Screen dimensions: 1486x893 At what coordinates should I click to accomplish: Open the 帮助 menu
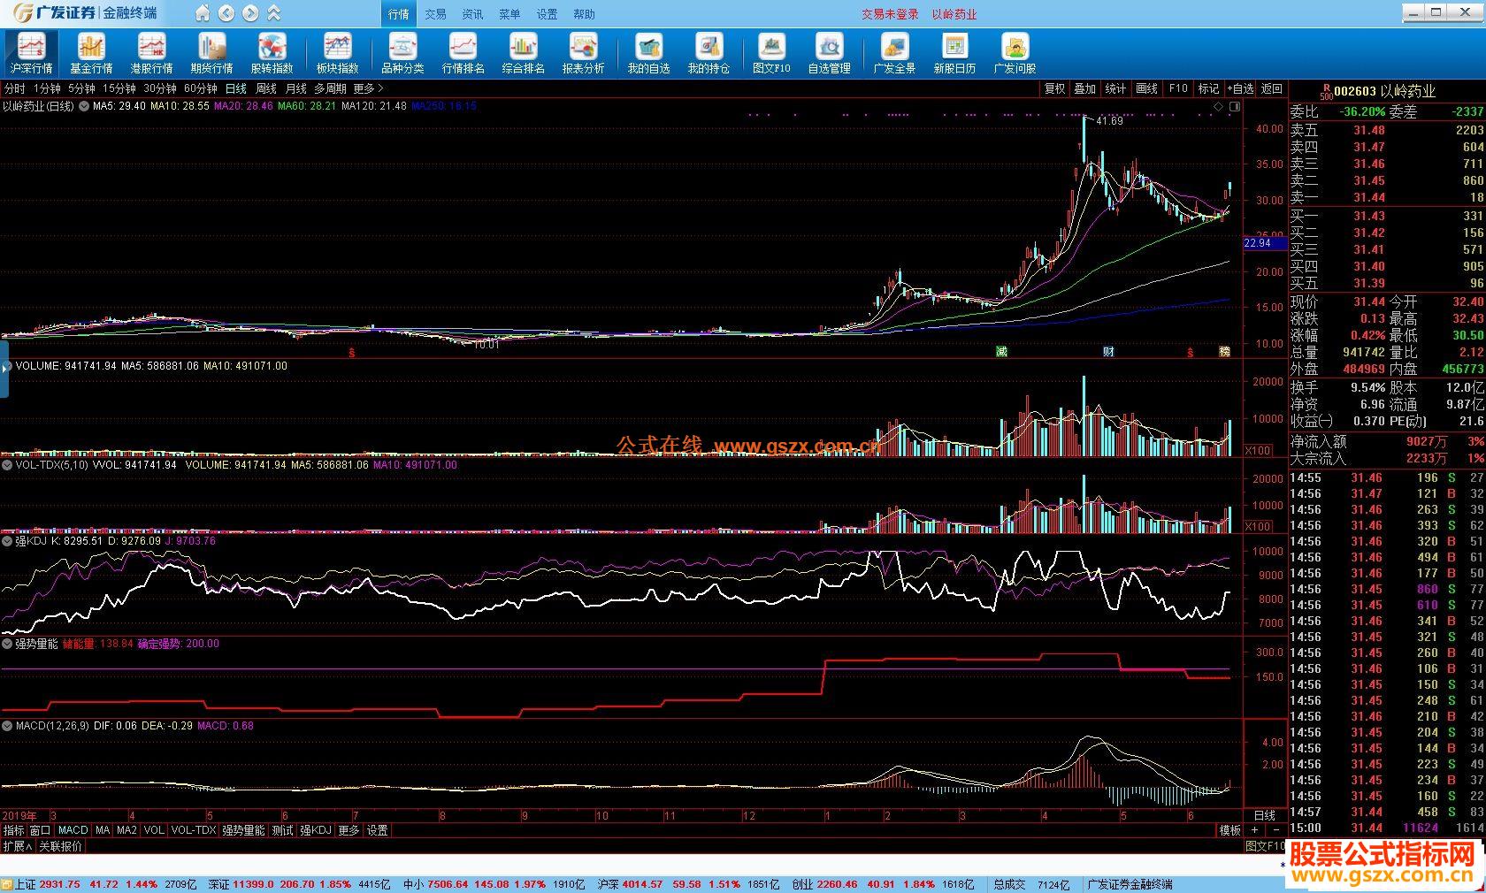[x=584, y=14]
